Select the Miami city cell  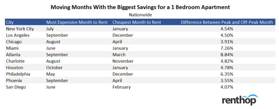coord(12,48)
